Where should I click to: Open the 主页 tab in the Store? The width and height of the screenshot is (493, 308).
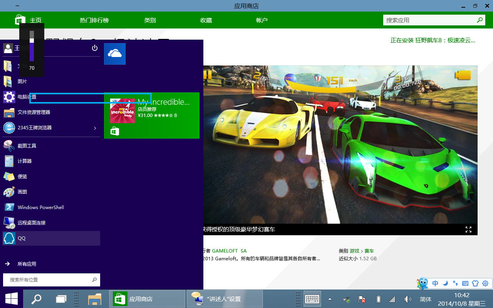coord(36,20)
